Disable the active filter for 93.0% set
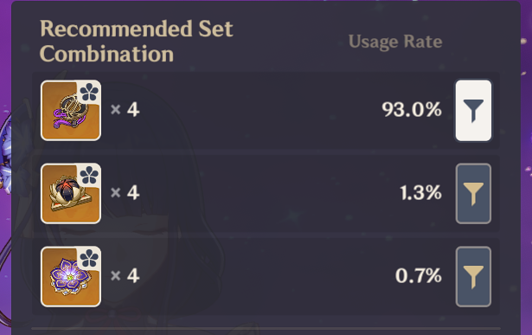 pyautogui.click(x=473, y=110)
